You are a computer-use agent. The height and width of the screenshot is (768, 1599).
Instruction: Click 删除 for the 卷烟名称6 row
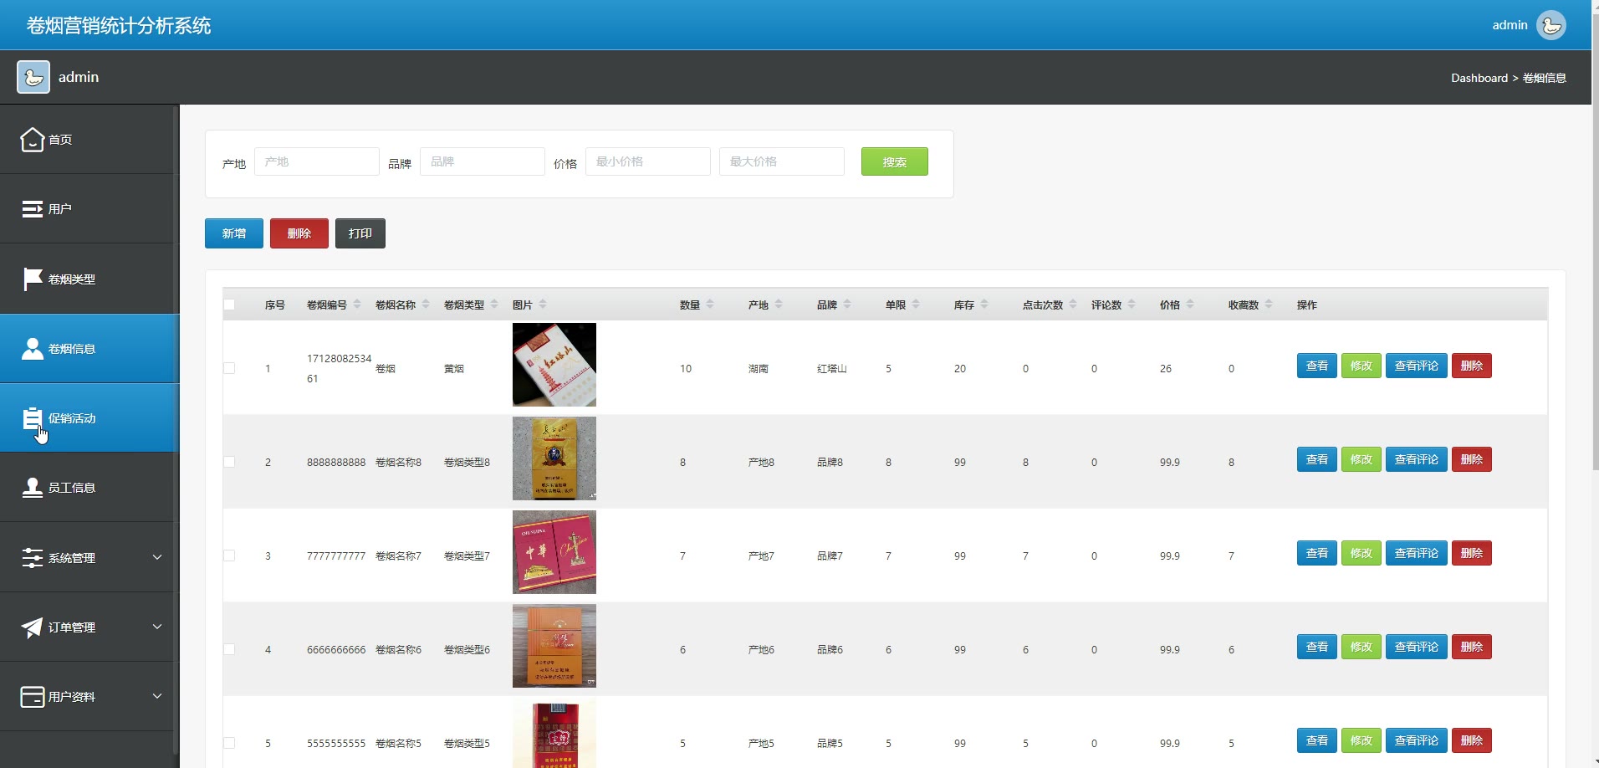click(1472, 647)
